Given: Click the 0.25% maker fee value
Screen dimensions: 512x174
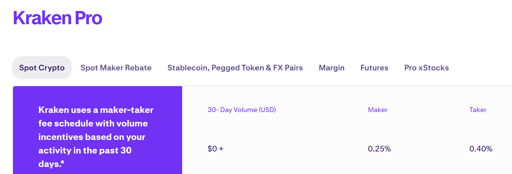Looking at the screenshot, I should pos(379,149).
